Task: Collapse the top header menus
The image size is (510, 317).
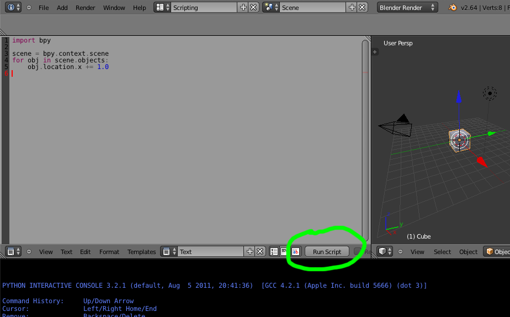Action: (x=29, y=8)
